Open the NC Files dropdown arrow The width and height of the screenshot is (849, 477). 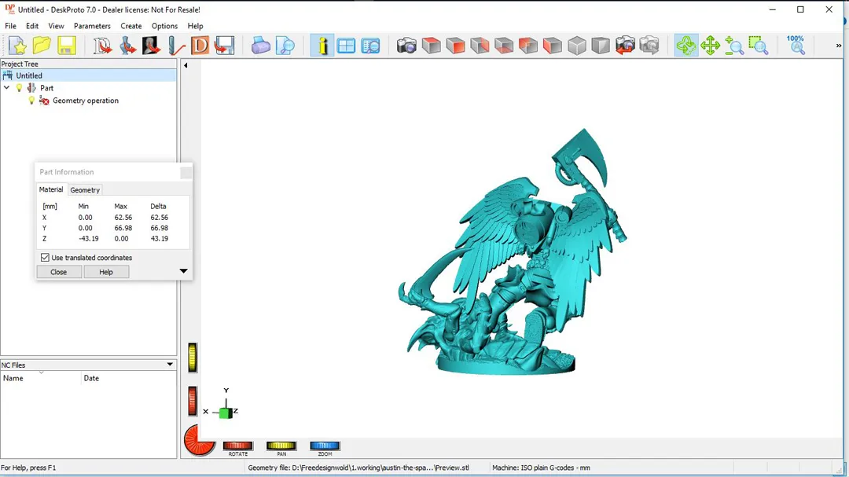[x=170, y=365]
